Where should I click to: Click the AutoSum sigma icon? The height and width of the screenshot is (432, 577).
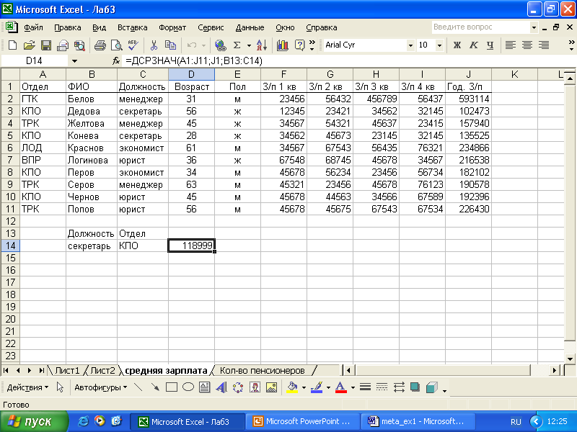point(237,45)
